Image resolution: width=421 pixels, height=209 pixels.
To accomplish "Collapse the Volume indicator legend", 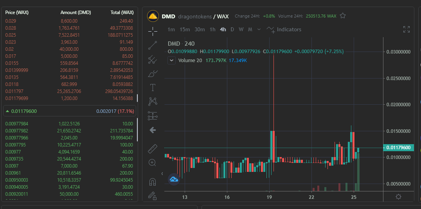I will tap(171, 60).
